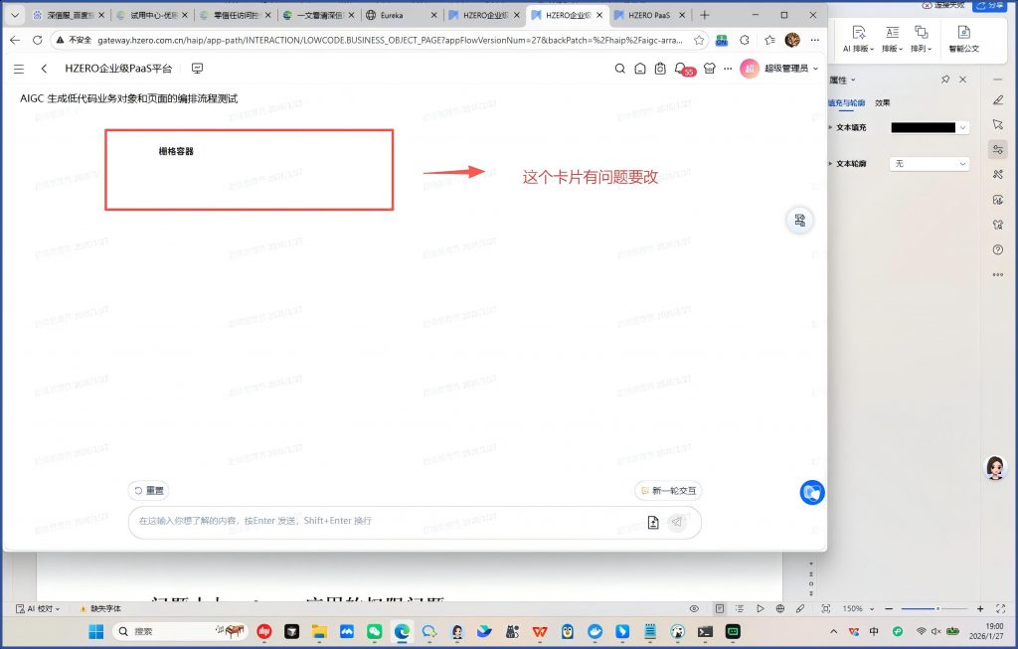The height and width of the screenshot is (649, 1018).
Task: Pin the 属性 properties panel
Action: (x=944, y=80)
